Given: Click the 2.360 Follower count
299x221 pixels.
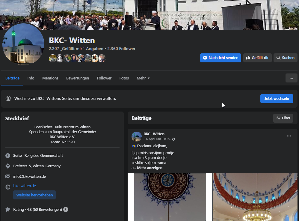Looking at the screenshot, I should (x=121, y=49).
